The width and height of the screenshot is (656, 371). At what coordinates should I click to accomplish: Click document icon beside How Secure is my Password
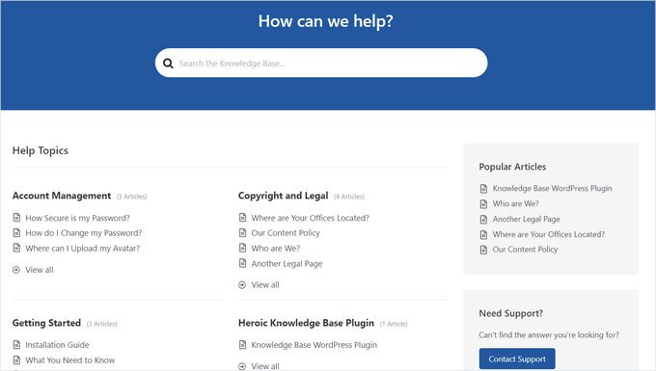(x=16, y=217)
